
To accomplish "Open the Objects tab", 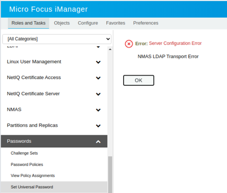I will point(62,23).
